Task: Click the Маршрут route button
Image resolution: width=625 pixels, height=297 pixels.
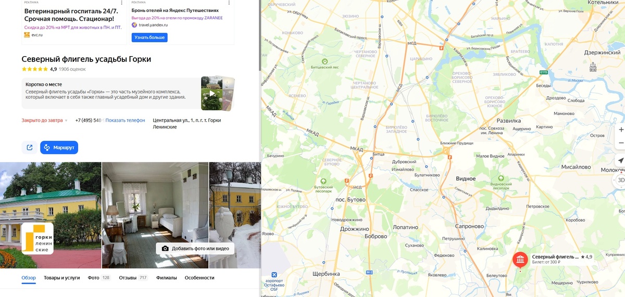Action: pyautogui.click(x=59, y=147)
